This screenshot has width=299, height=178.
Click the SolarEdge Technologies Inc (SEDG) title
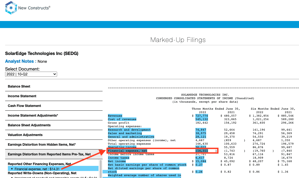point(42,54)
